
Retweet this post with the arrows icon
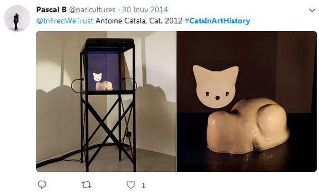pos(86,185)
